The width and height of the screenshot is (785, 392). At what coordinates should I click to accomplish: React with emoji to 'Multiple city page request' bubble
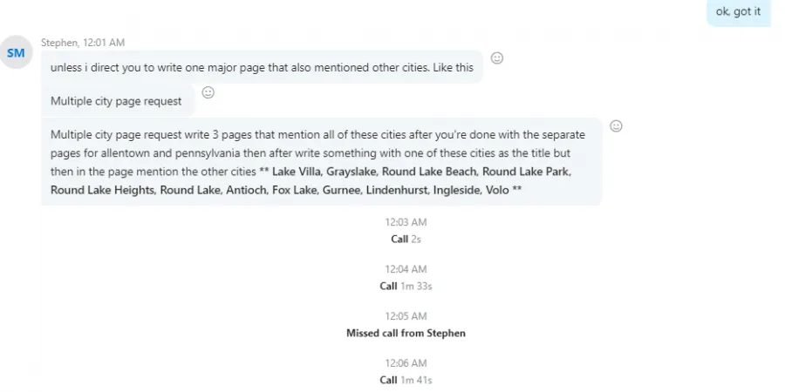208,92
